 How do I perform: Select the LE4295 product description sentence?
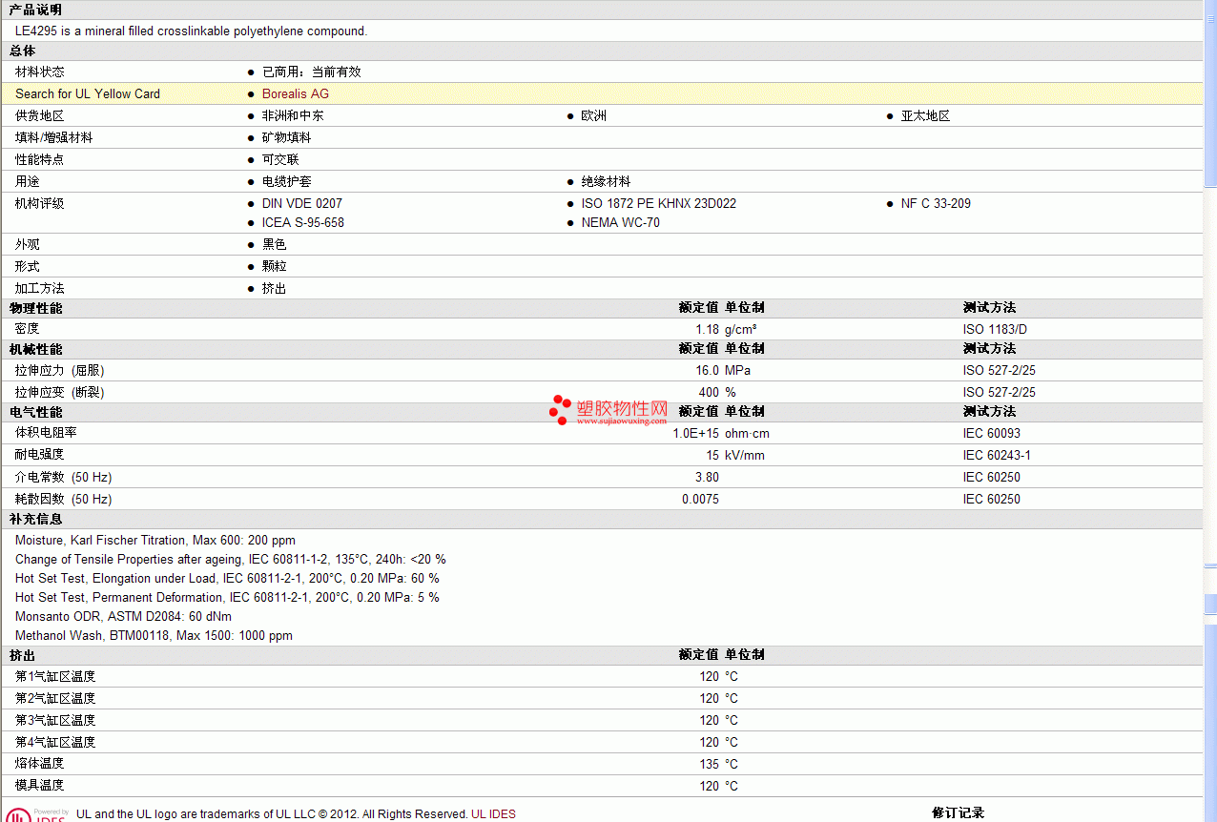click(x=191, y=31)
